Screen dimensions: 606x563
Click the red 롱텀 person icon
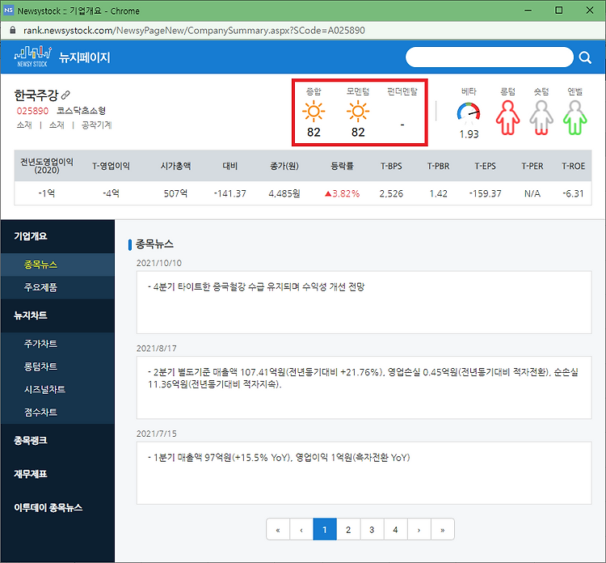(x=507, y=117)
